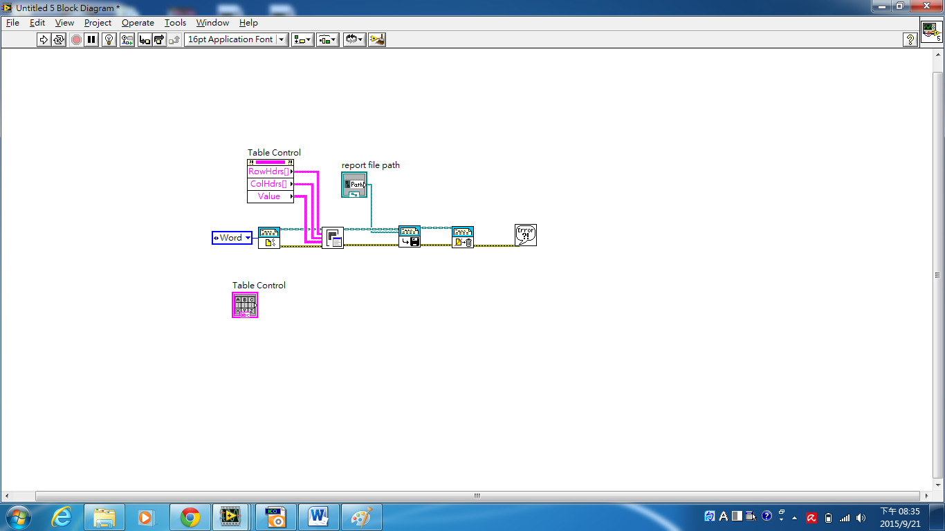Click the Table Control property node header
945x531 pixels.
(270, 162)
